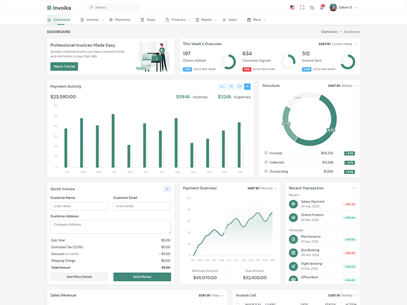The image size is (407, 305).
Task: Click the Flight Booking plane icon
Action: pos(293,266)
